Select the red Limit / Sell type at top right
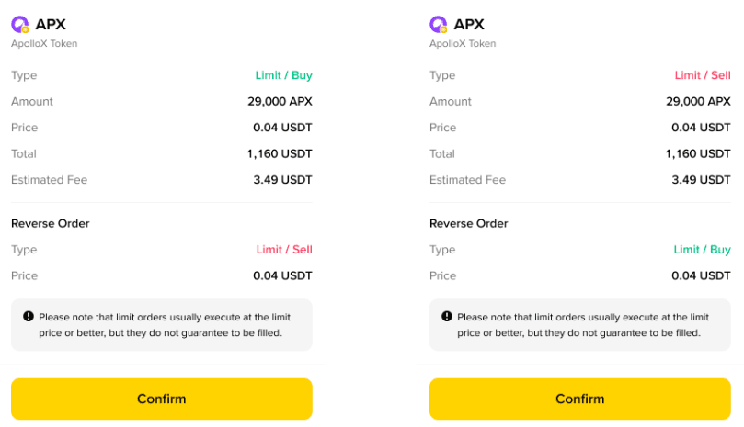The width and height of the screenshot is (744, 427). pos(703,75)
